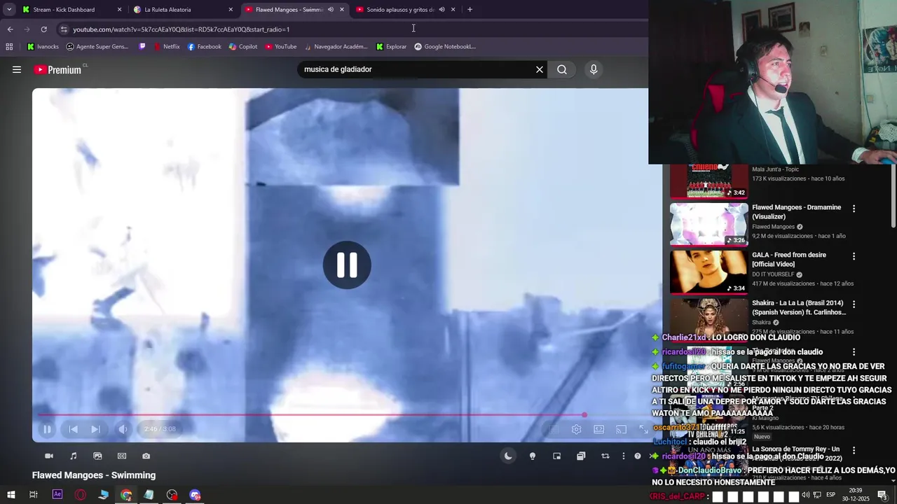The image size is (897, 504).
Task: Open a new browser tab
Action: tap(470, 10)
